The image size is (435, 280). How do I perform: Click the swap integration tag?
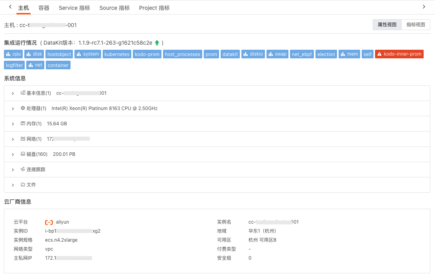[277, 54]
